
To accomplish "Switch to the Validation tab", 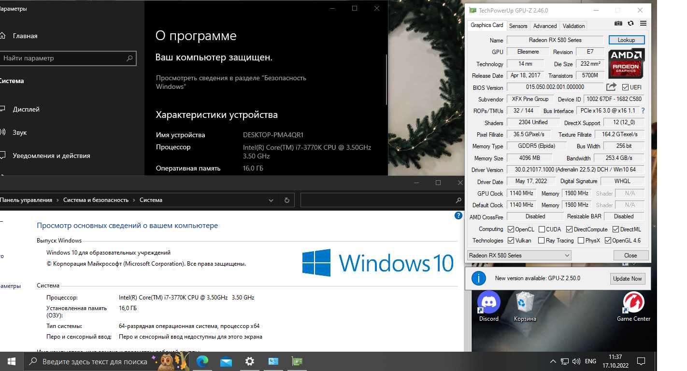I will coord(574,26).
